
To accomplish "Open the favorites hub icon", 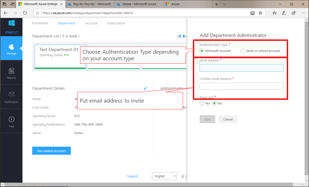I will pos(274,13).
